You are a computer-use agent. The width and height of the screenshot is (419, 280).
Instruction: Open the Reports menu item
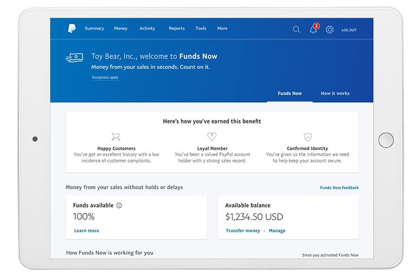[x=177, y=28]
